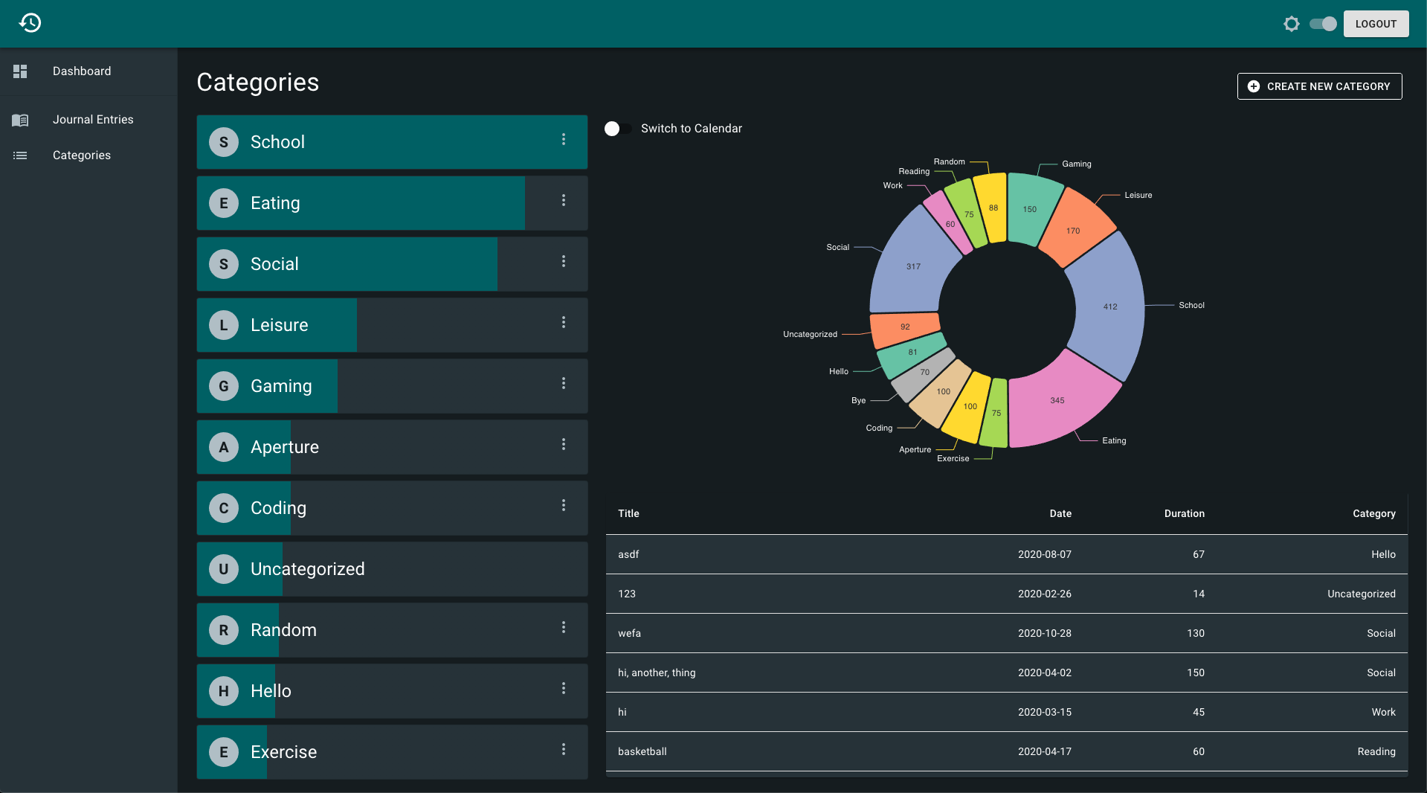Click the Hello avatar circle
This screenshot has height=793, width=1427.
pos(224,691)
